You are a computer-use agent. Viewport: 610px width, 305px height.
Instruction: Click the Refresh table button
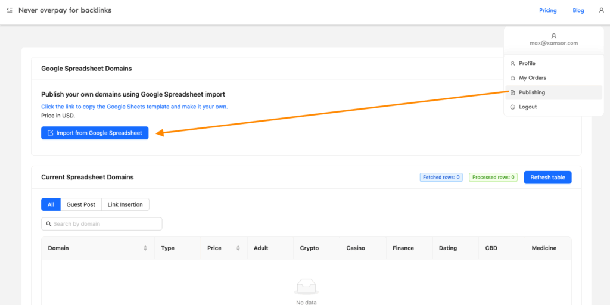[x=547, y=178]
